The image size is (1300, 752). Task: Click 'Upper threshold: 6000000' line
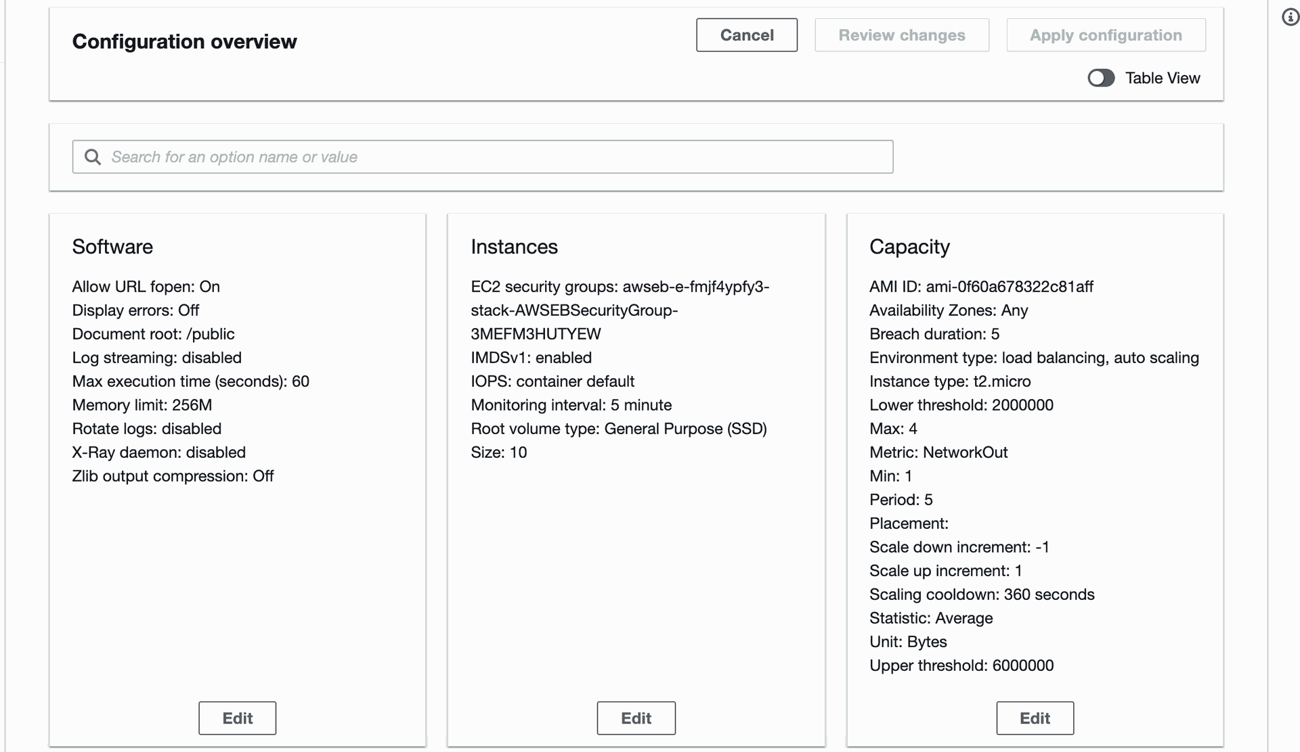pos(961,665)
